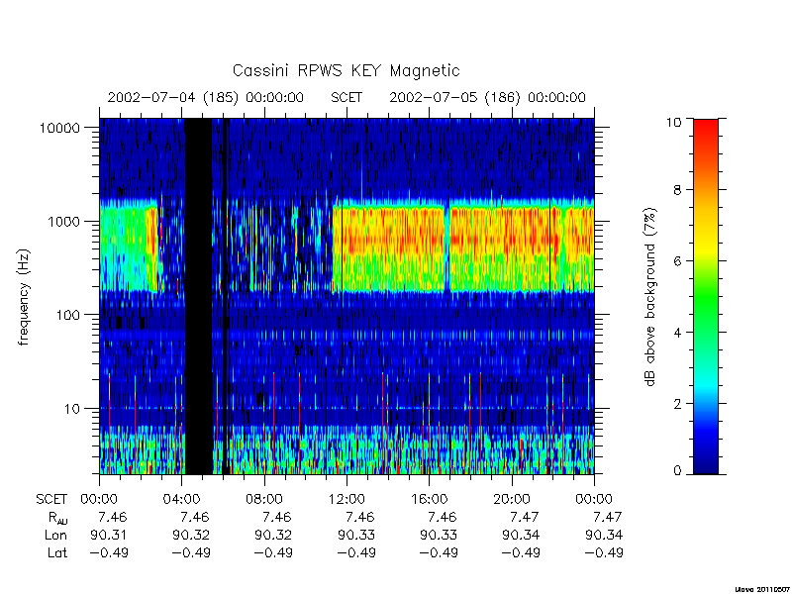Screen dimensions: 792x594
Task: Select the "1000" frequency axis label
Action: tap(63, 222)
